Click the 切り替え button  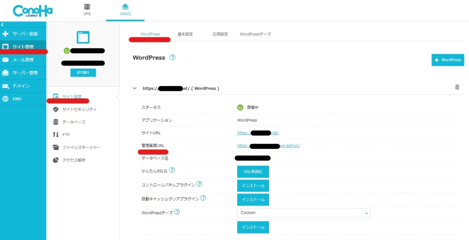coord(83,73)
